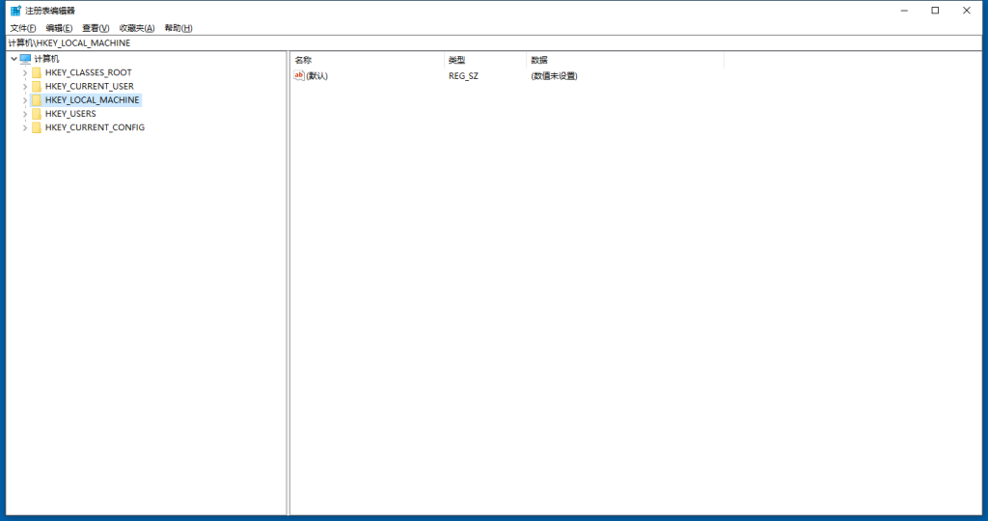Open the 编辑(E) menu
This screenshot has height=521, width=988.
59,28
